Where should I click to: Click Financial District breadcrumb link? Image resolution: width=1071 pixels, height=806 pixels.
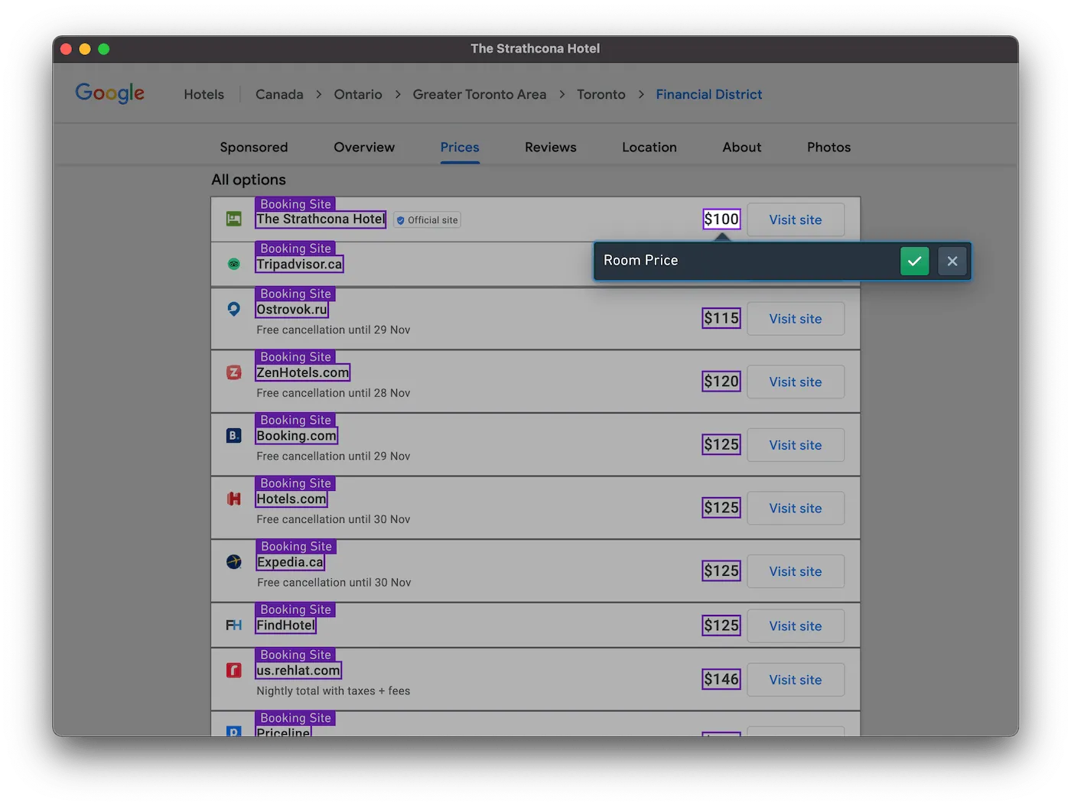[709, 94]
